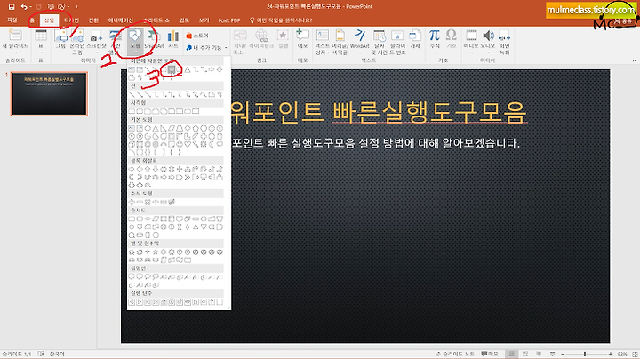This screenshot has height=359, width=640.
Task: Click the first action button shape
Action: click(x=132, y=302)
